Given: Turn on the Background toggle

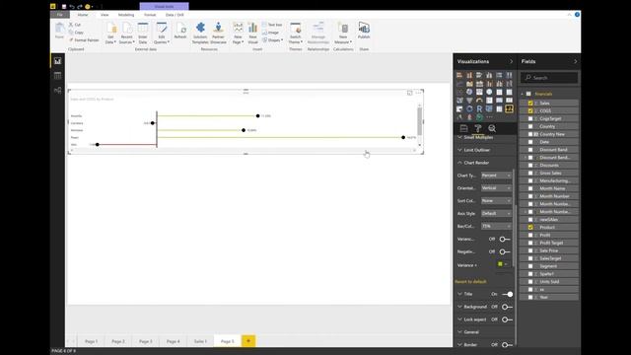Looking at the screenshot, I should (507, 307).
